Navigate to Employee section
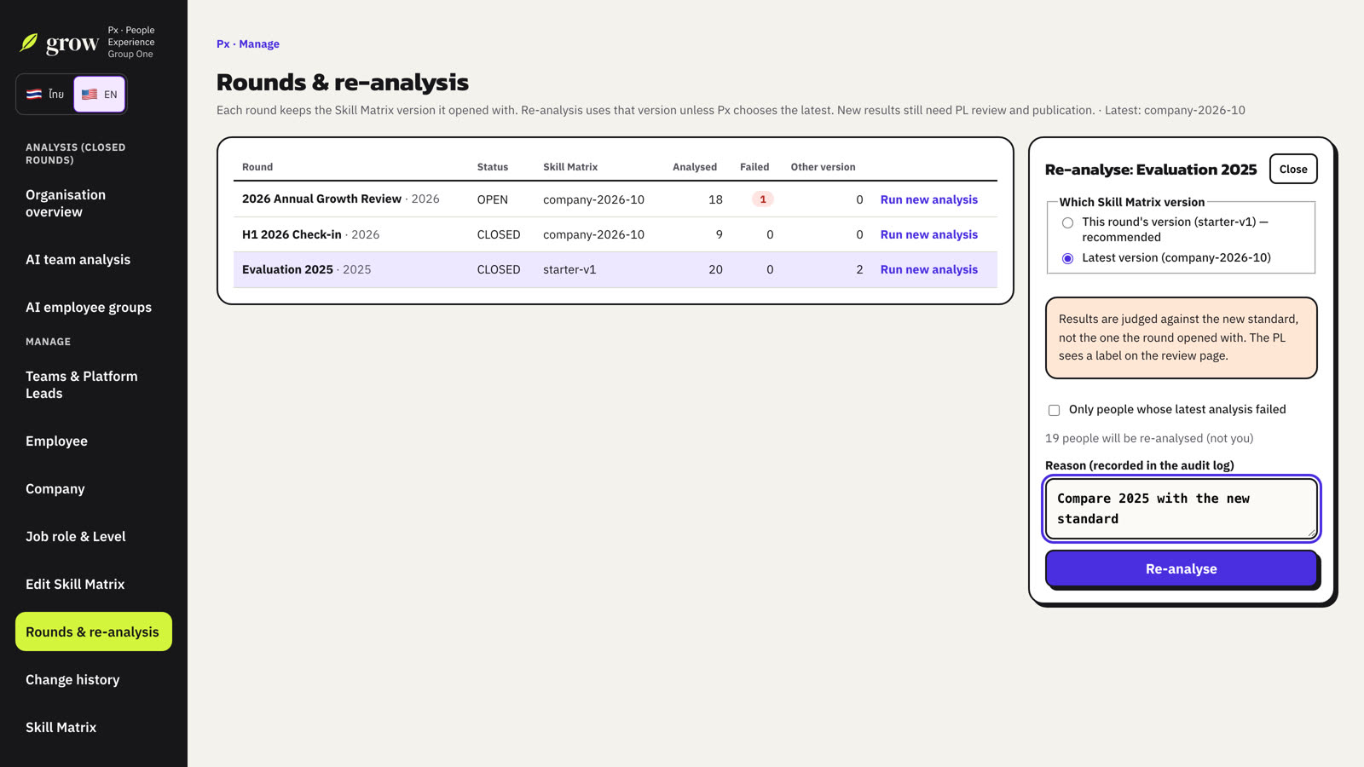The height and width of the screenshot is (767, 1364). coord(94,441)
